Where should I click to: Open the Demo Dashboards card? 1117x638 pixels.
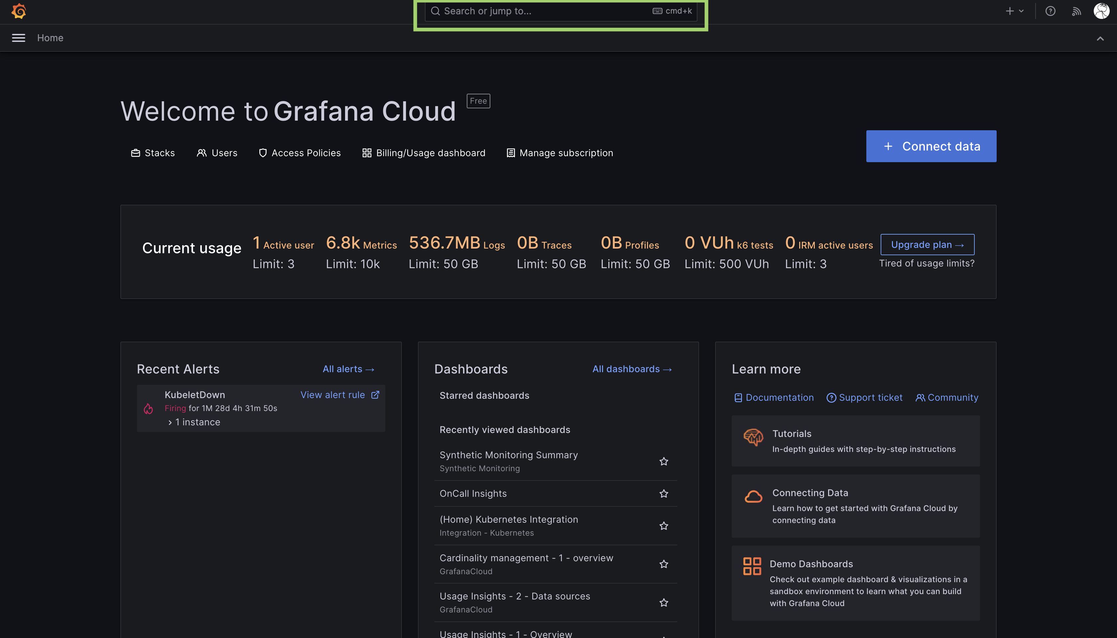855,583
